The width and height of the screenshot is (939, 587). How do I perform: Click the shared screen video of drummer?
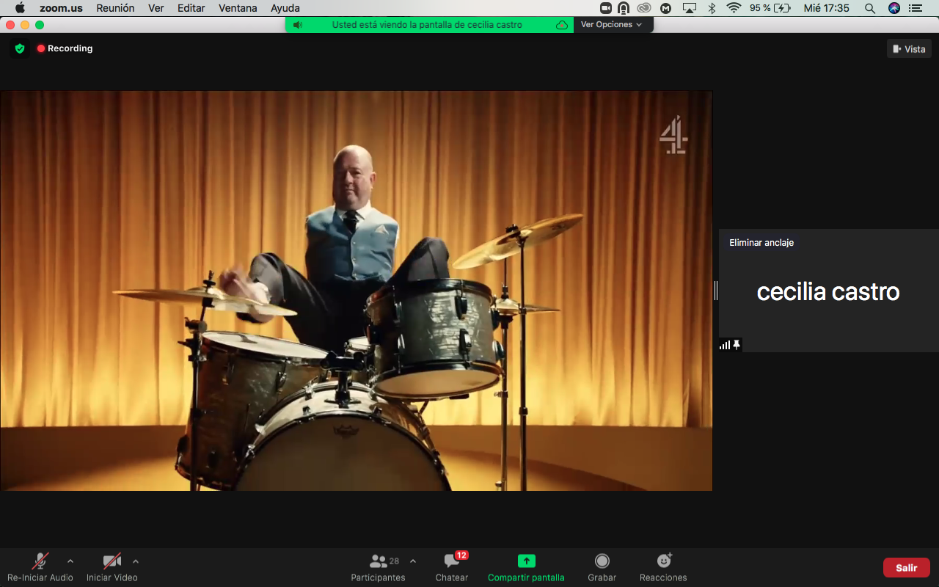356,291
